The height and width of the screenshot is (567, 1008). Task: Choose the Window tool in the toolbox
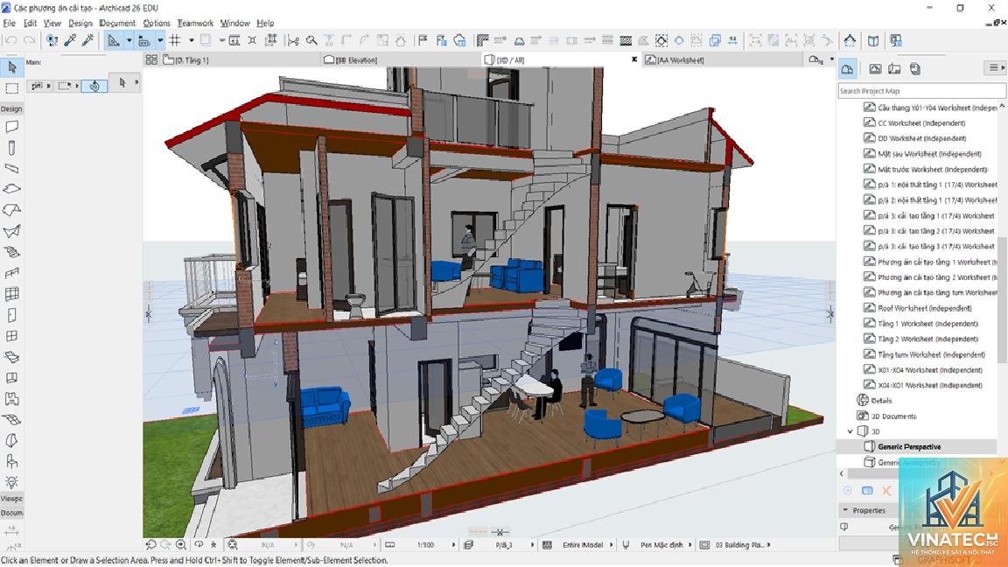[x=11, y=336]
